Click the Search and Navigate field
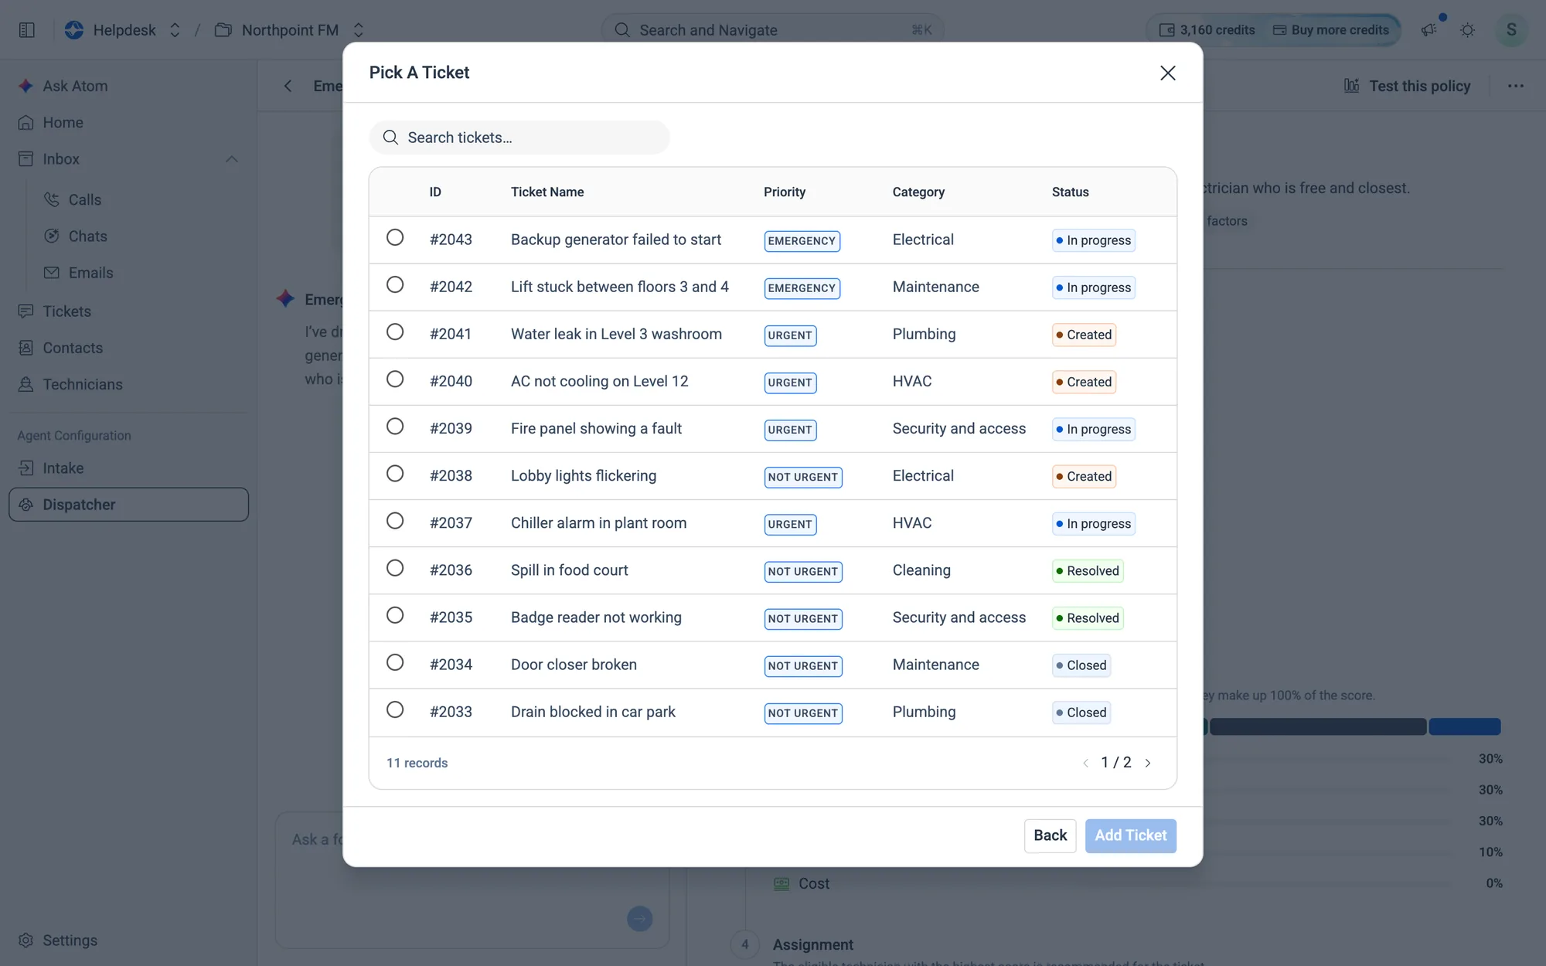 point(772,30)
